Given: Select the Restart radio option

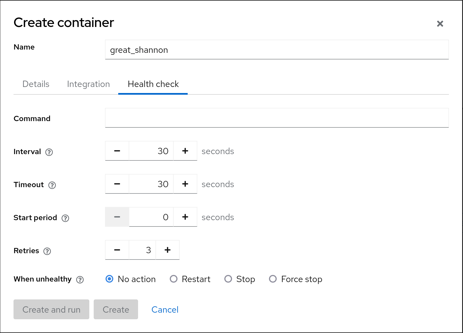Looking at the screenshot, I should pos(174,279).
